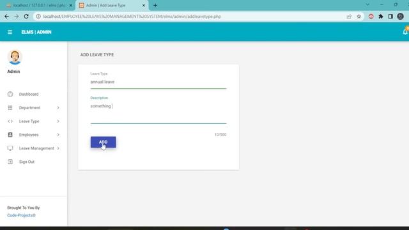
Task: Click the Admin avatar picture
Action: (15, 57)
